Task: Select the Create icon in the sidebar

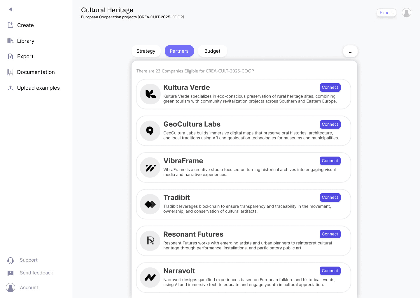Action: [10, 25]
